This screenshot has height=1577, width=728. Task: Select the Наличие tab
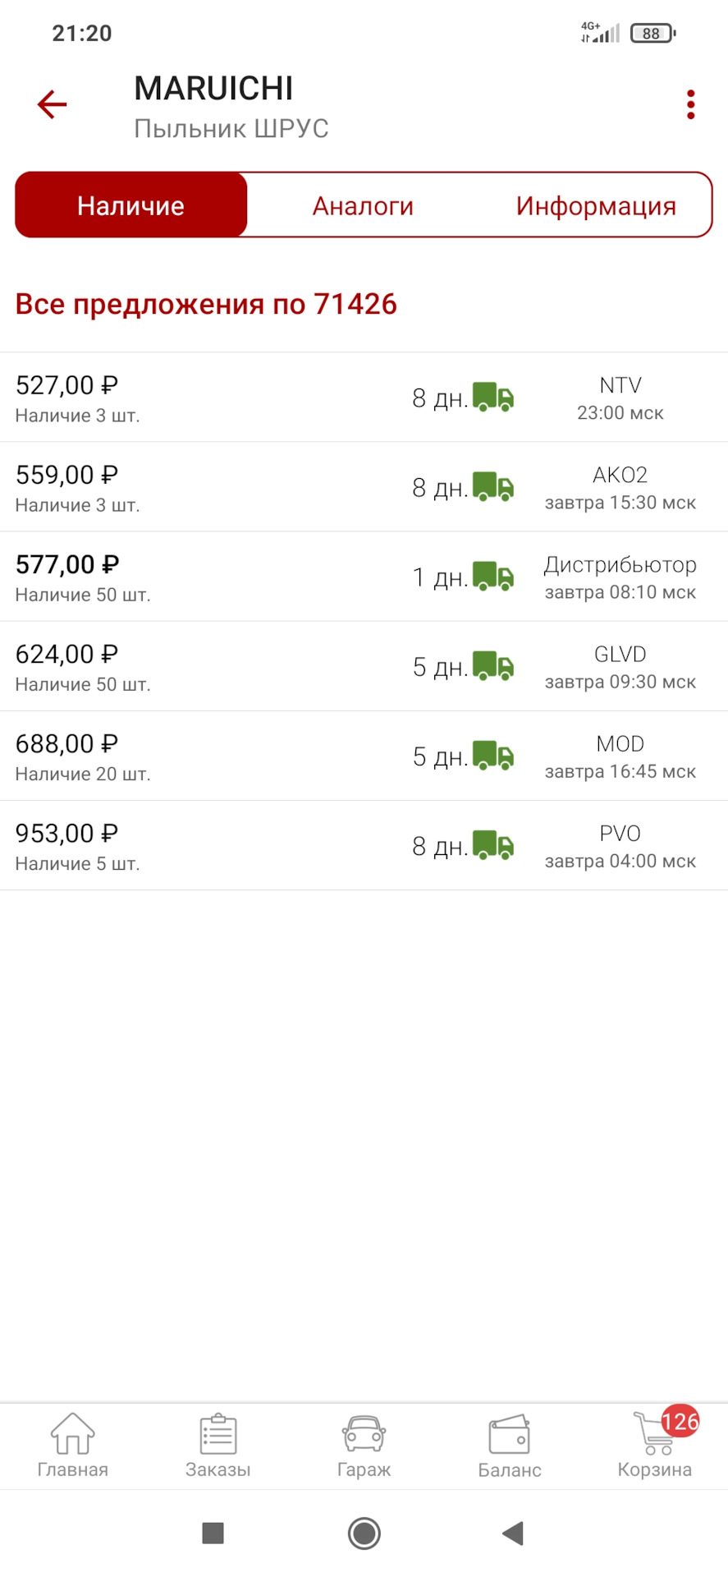tap(131, 205)
